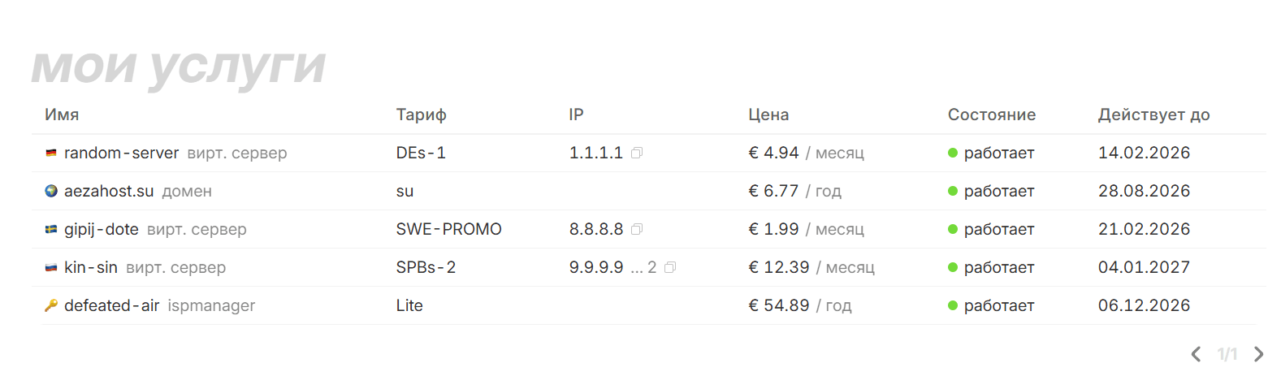Click the globe icon beside aezahost.su
This screenshot has width=1281, height=389.
click(51, 191)
